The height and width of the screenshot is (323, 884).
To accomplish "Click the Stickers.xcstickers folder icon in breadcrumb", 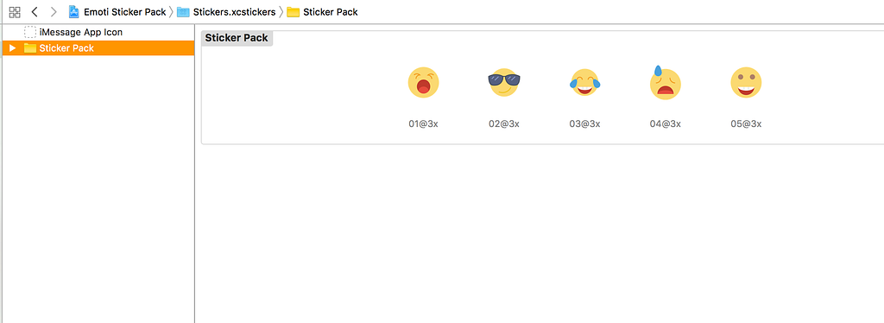I will (x=183, y=12).
